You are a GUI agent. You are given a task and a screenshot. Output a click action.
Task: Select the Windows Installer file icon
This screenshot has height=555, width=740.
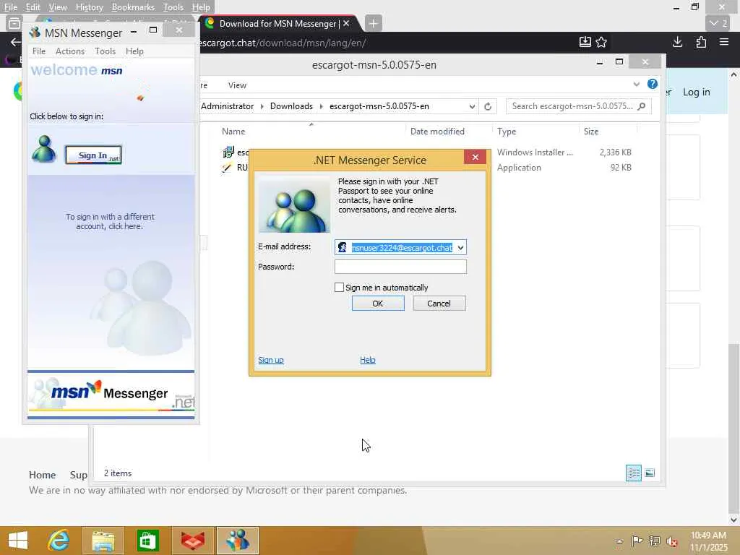point(228,152)
